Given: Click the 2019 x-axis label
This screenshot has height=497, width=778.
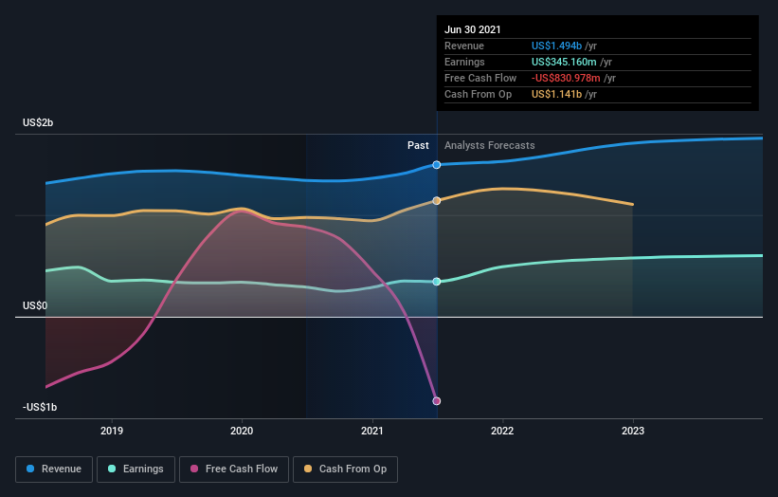Looking at the screenshot, I should (112, 431).
